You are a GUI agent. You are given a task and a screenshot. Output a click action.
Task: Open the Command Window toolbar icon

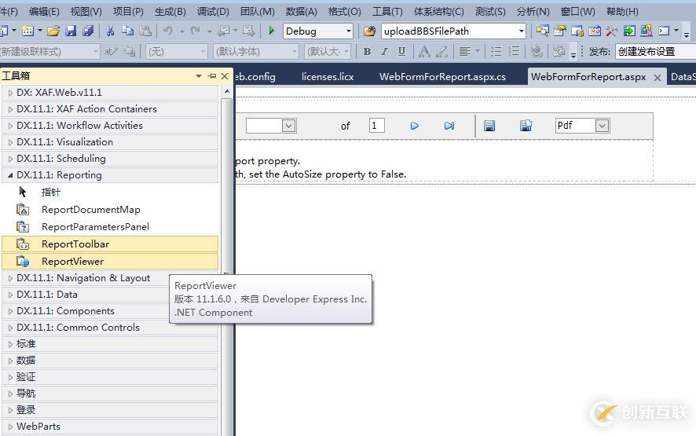[x=664, y=31]
